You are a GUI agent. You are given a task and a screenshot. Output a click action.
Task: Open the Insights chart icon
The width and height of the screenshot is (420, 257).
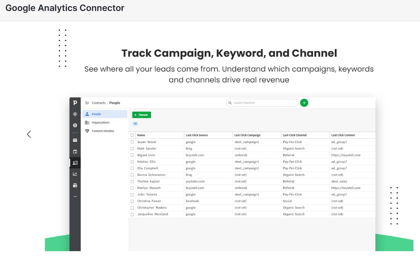[x=75, y=174]
